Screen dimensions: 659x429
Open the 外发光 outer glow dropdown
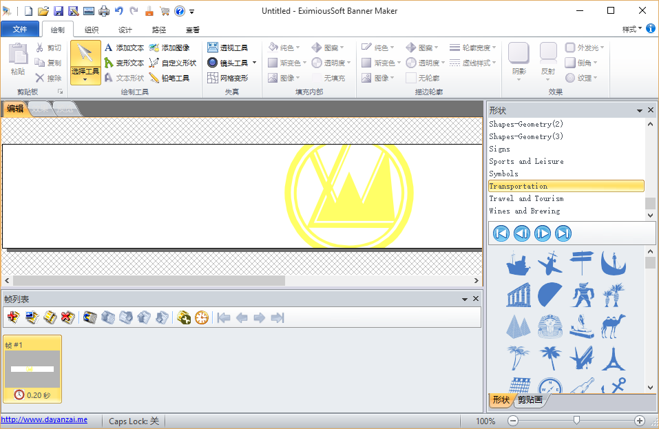click(x=585, y=48)
